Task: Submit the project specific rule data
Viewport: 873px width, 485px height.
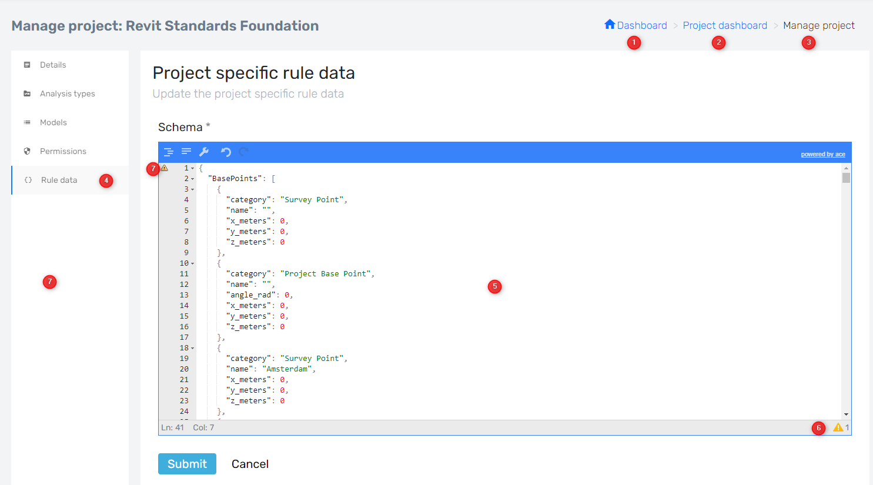Action: click(x=187, y=463)
